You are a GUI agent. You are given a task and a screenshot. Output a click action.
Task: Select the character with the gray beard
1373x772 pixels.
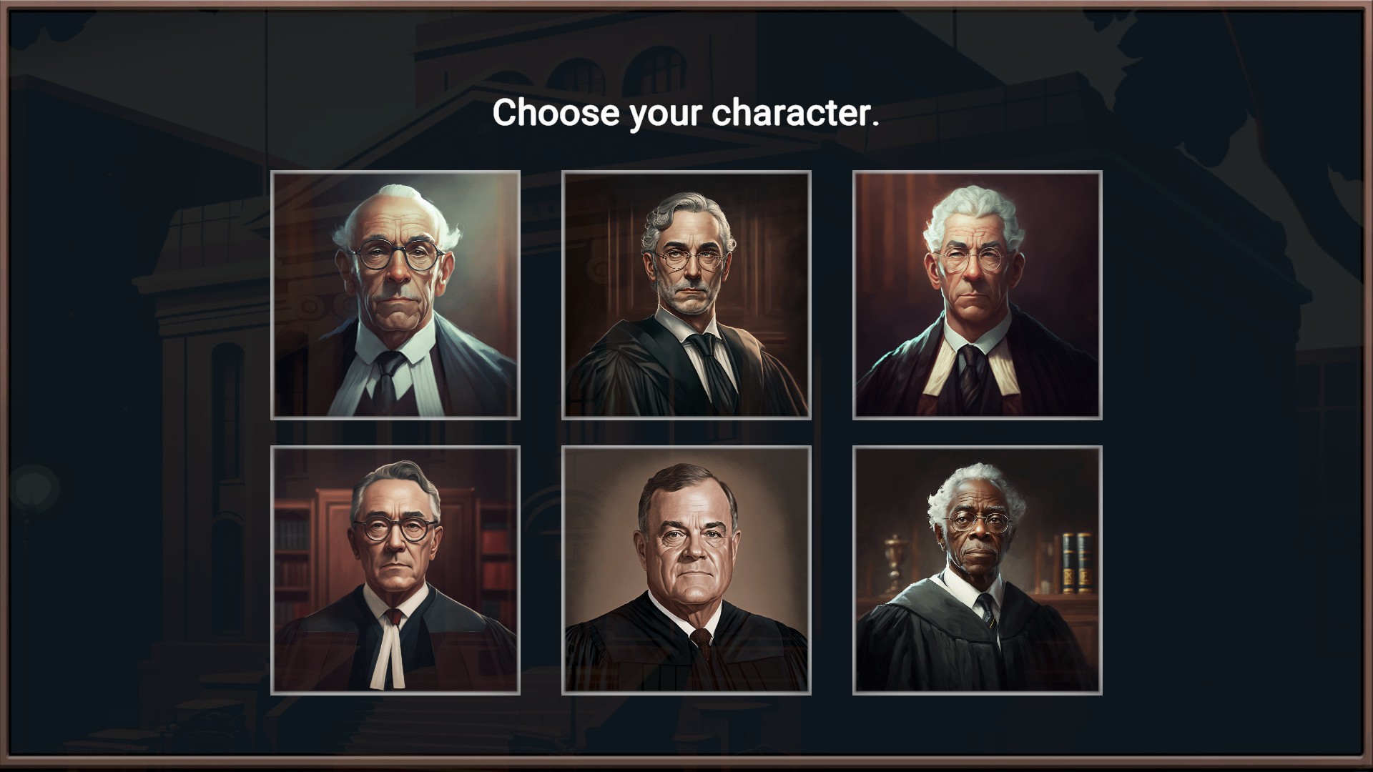pos(686,295)
